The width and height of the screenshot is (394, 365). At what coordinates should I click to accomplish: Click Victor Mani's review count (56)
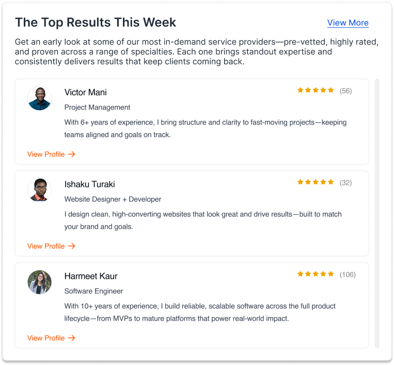pyautogui.click(x=345, y=91)
